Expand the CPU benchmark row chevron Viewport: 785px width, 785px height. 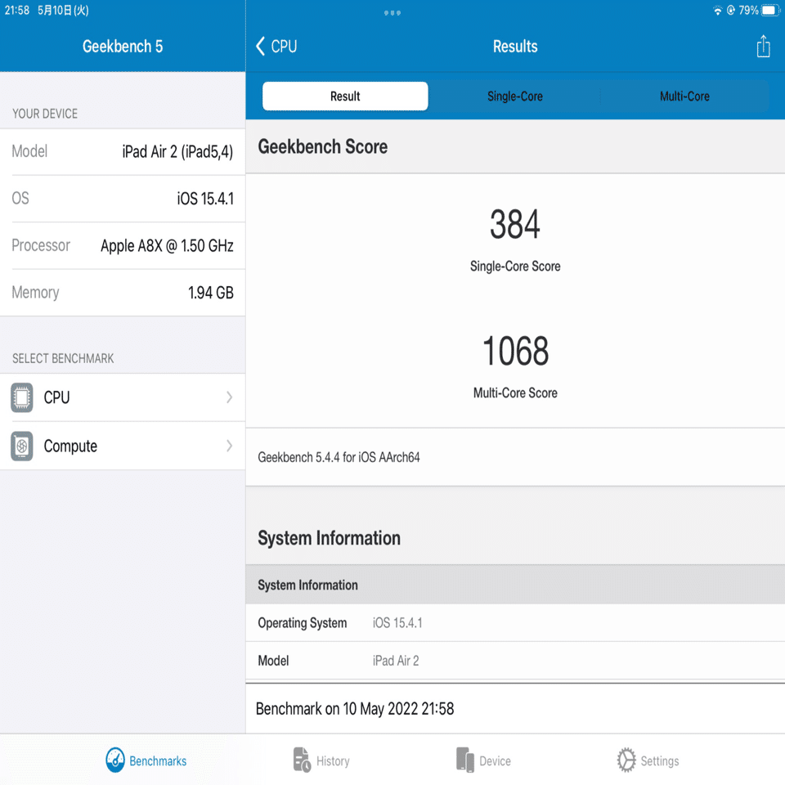click(229, 397)
